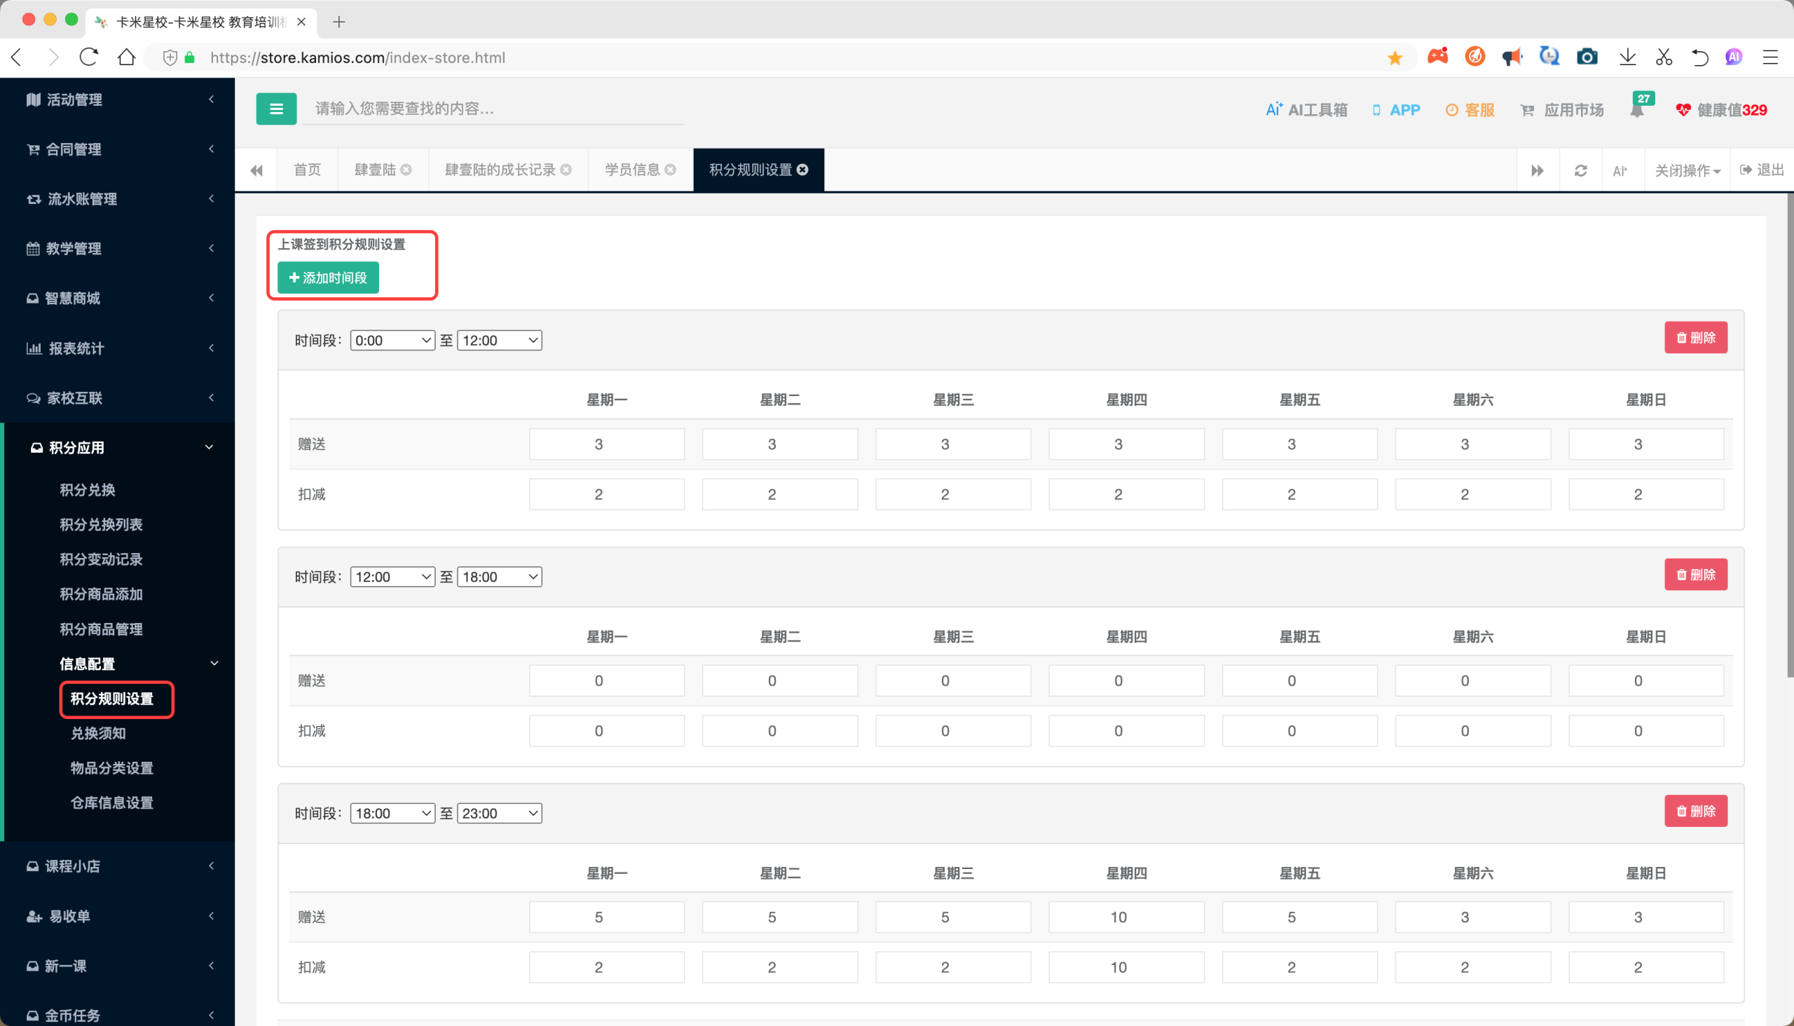Open the APP link

pyautogui.click(x=1396, y=110)
